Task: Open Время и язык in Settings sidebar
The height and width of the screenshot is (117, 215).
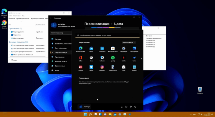Action: (61, 66)
